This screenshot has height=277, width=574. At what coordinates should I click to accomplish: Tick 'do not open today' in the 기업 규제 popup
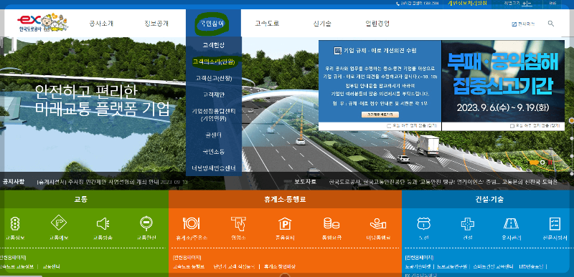389,126
